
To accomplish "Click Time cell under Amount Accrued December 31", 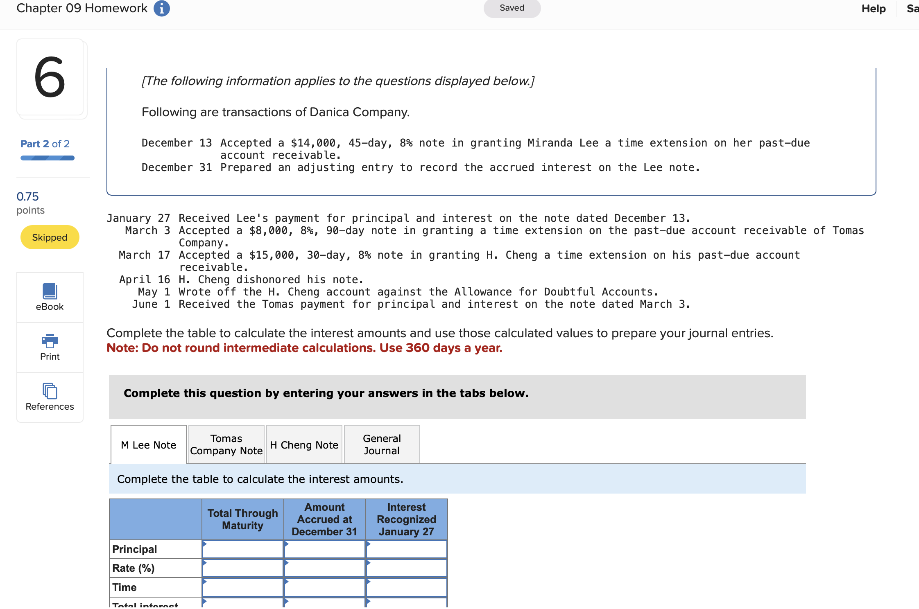I will point(325,587).
